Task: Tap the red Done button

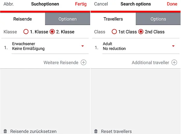Action: [172, 4]
